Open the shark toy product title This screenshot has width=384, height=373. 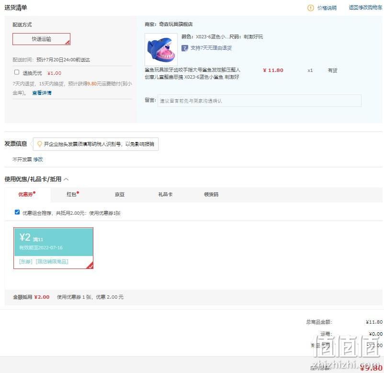click(x=192, y=73)
